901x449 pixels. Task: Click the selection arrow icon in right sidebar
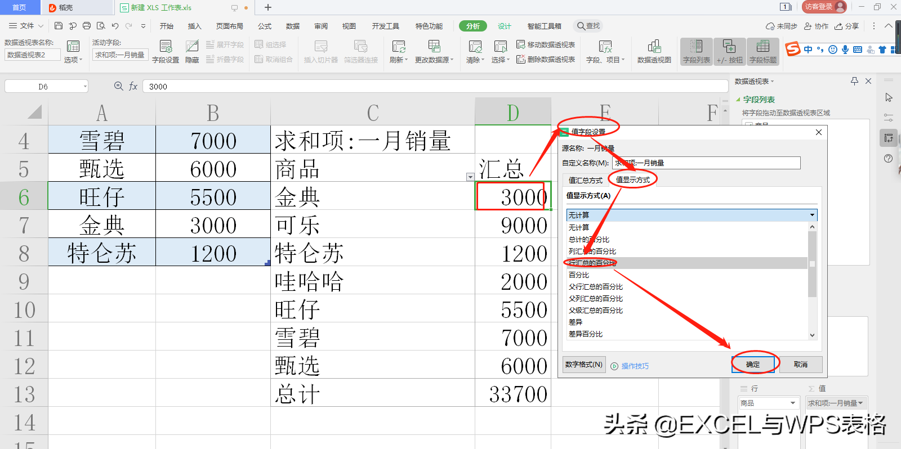coord(889,97)
